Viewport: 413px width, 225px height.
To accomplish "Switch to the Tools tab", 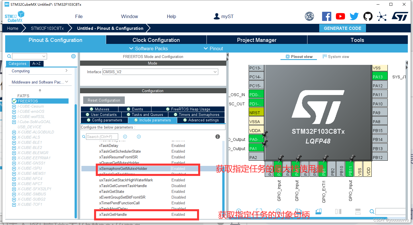I will 357,40.
